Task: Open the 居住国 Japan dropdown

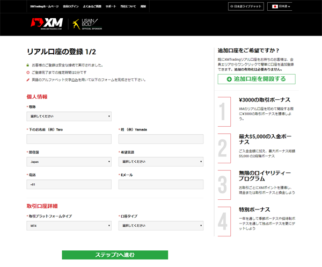Action: [x=69, y=161]
